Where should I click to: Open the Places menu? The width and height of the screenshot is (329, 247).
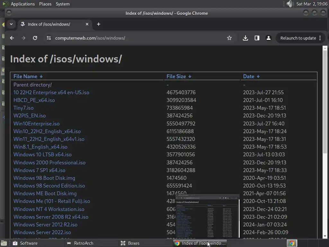pos(45,4)
